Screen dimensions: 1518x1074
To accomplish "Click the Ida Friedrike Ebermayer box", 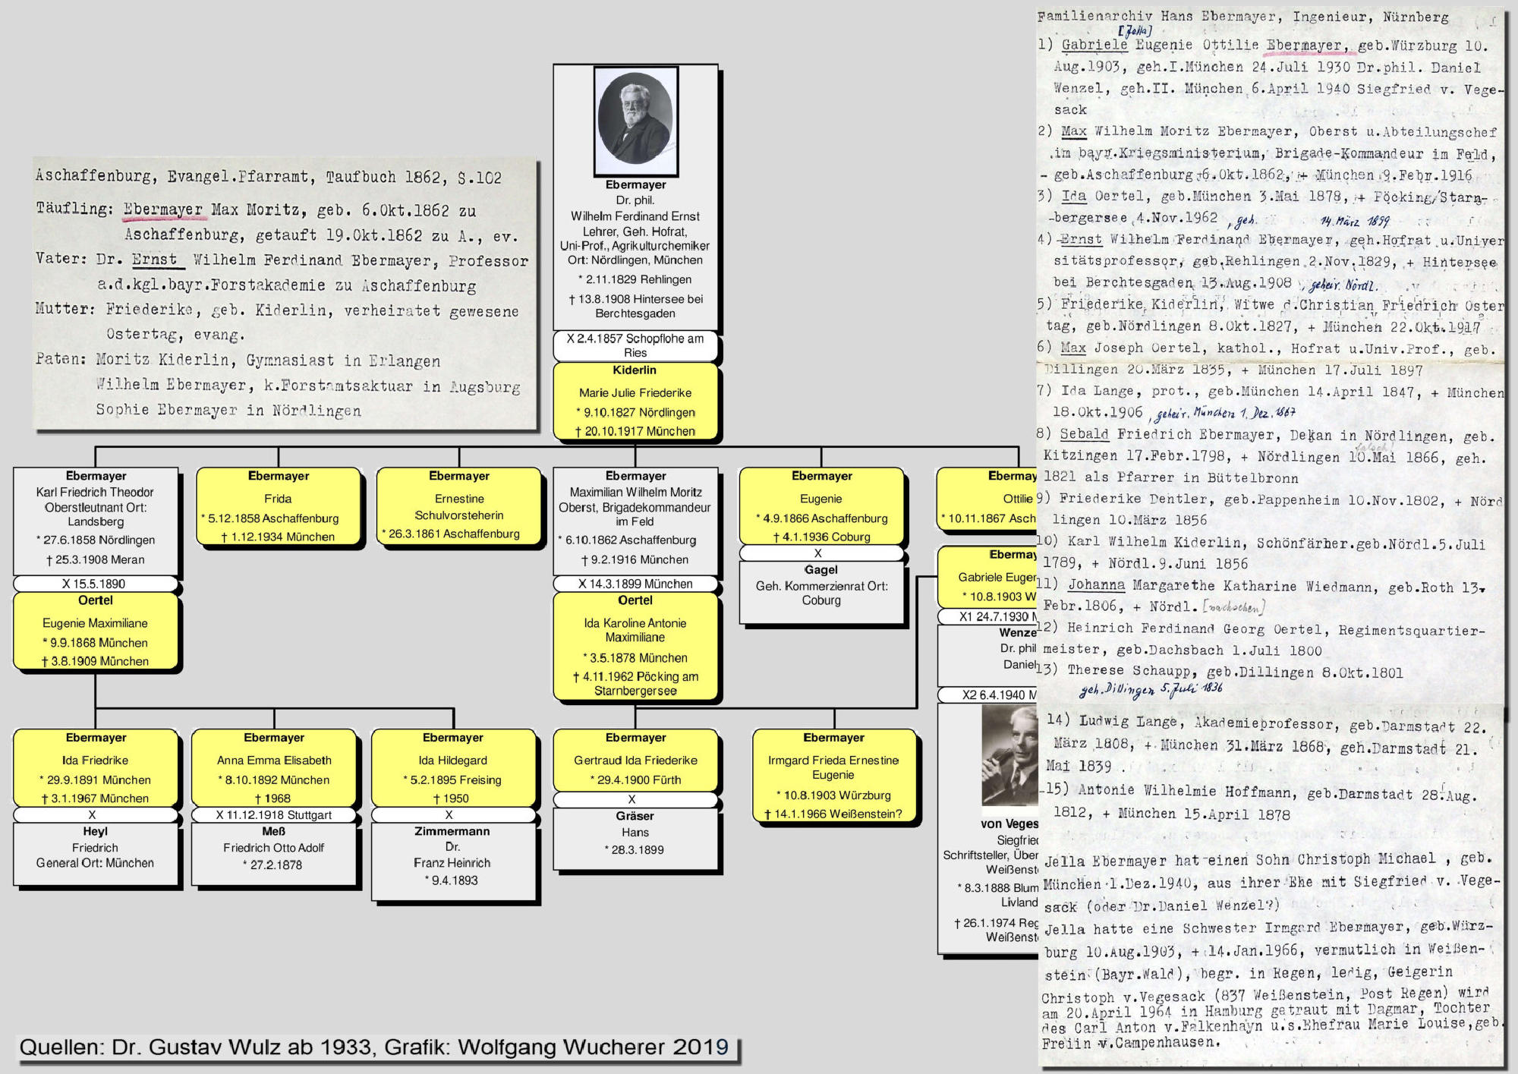I will pos(96,767).
